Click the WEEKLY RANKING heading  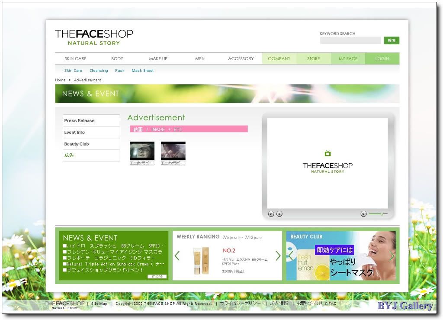pos(198,236)
